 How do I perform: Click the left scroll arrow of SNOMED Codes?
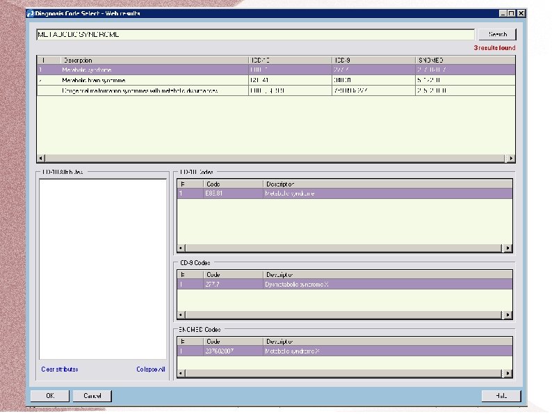click(181, 373)
